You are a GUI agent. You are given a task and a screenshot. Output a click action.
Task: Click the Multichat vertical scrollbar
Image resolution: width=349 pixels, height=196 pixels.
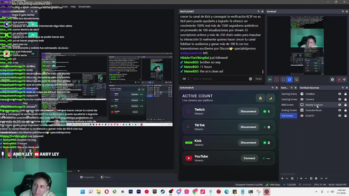[263, 72]
